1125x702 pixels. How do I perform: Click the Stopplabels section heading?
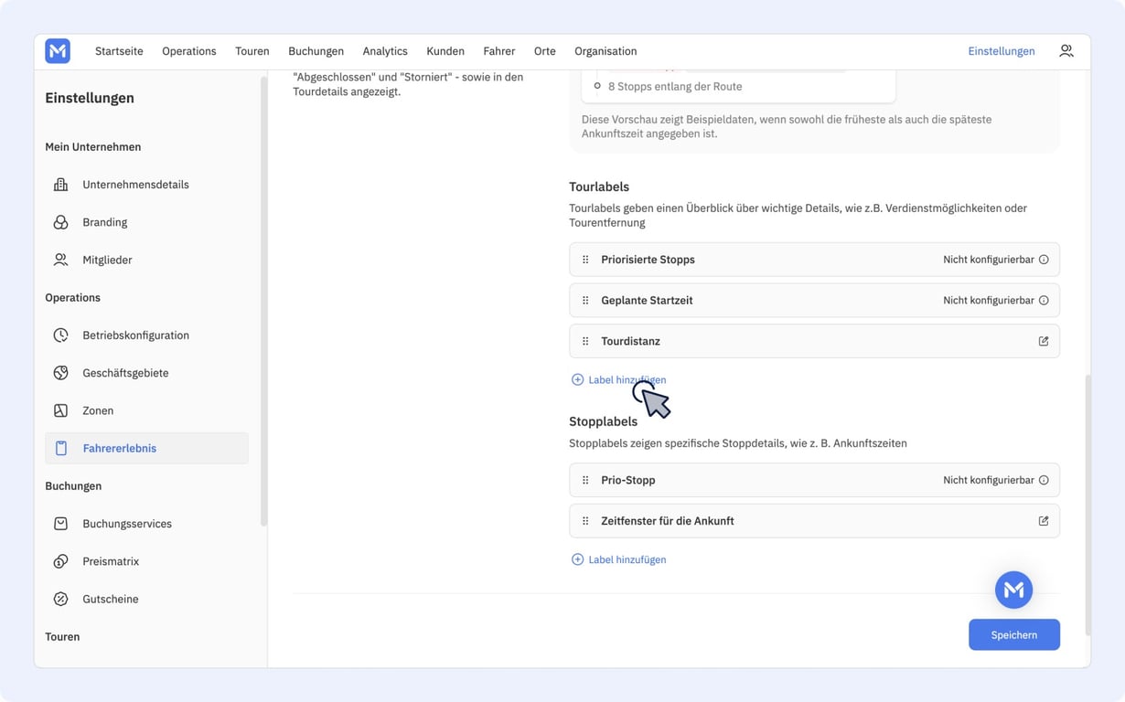604,421
